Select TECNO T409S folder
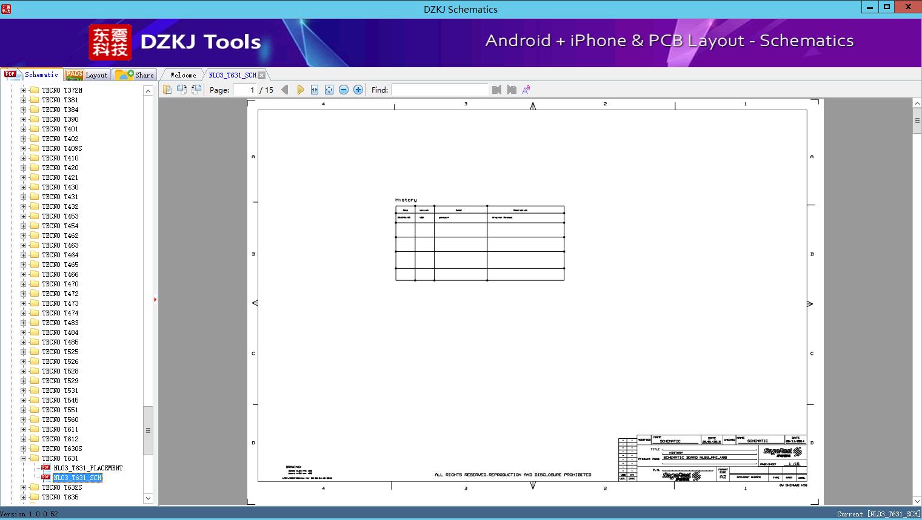Screen dimensions: 922x520 point(62,148)
